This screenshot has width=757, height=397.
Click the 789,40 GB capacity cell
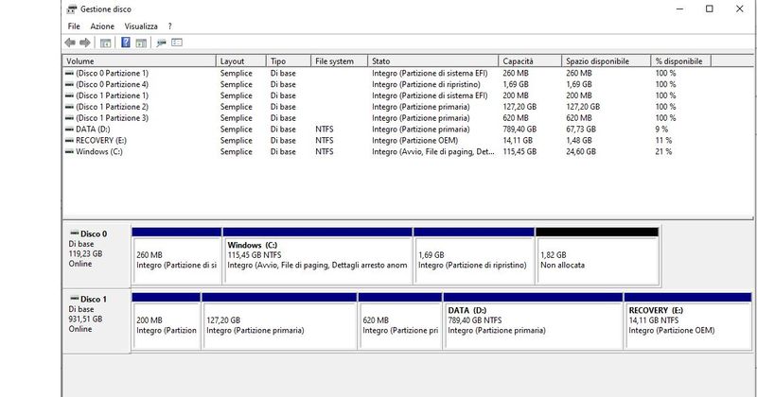[x=519, y=129]
